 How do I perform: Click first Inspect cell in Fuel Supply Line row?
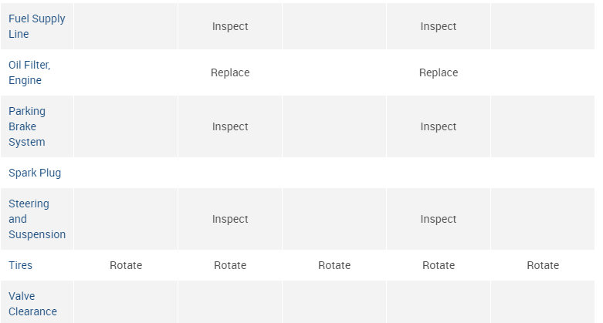pyautogui.click(x=230, y=26)
